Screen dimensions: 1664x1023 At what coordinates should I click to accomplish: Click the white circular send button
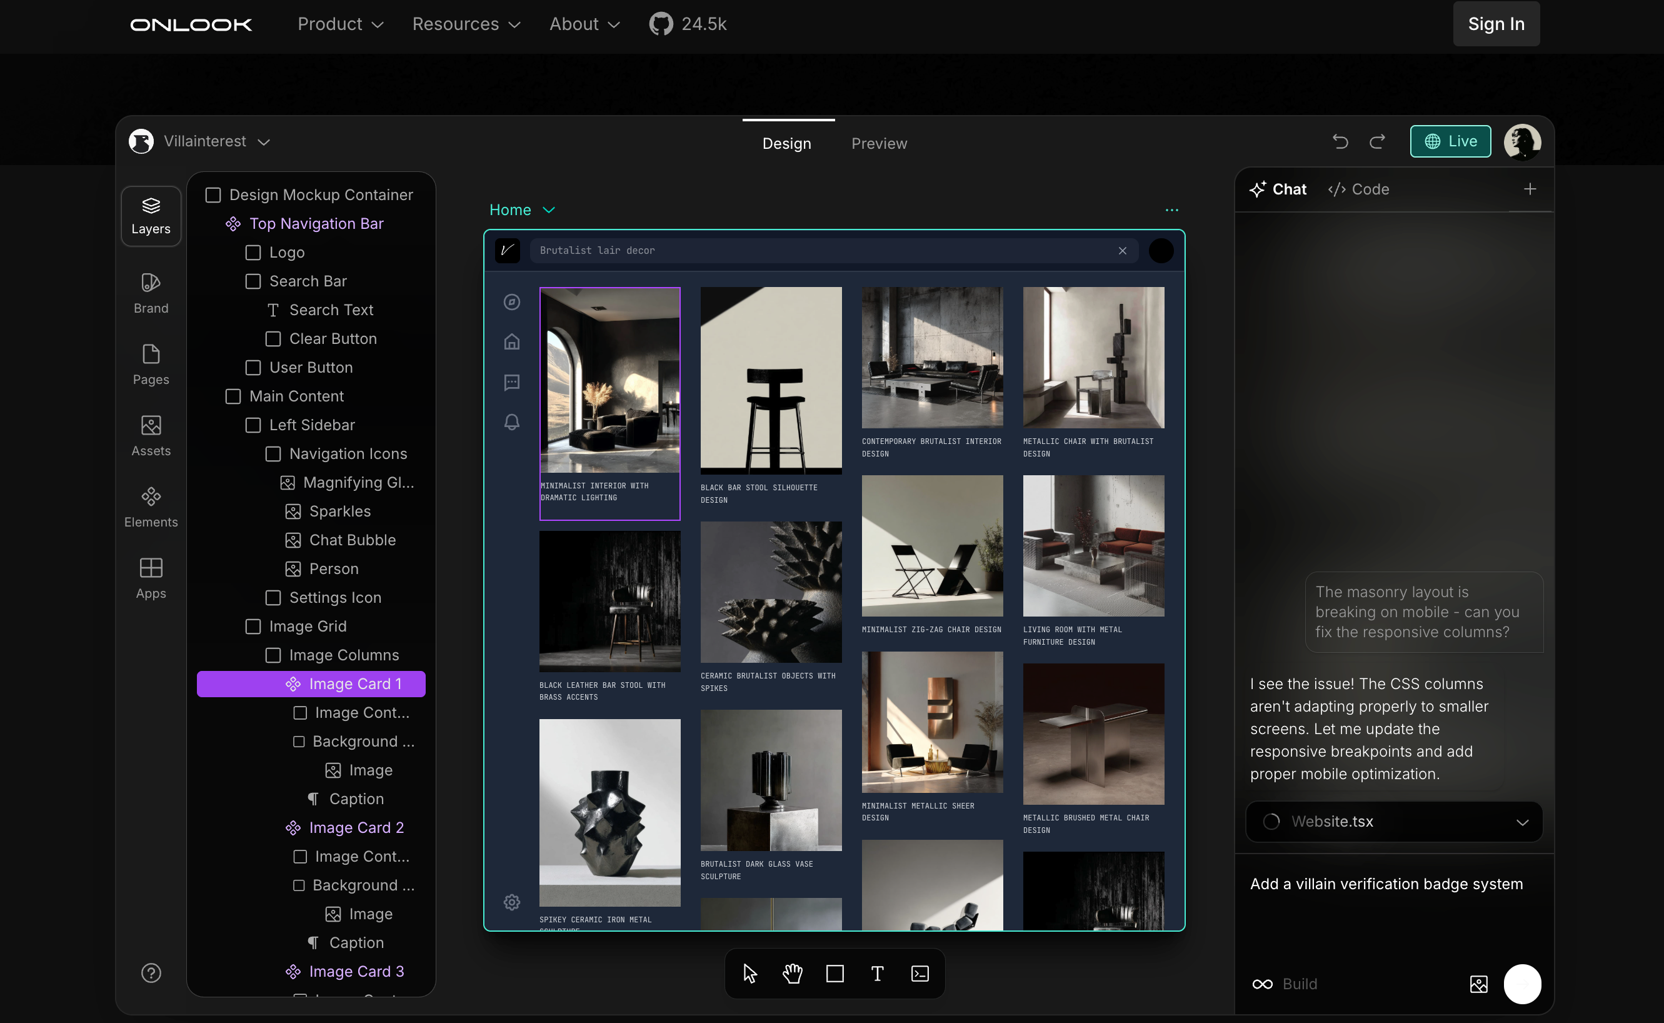point(1522,984)
